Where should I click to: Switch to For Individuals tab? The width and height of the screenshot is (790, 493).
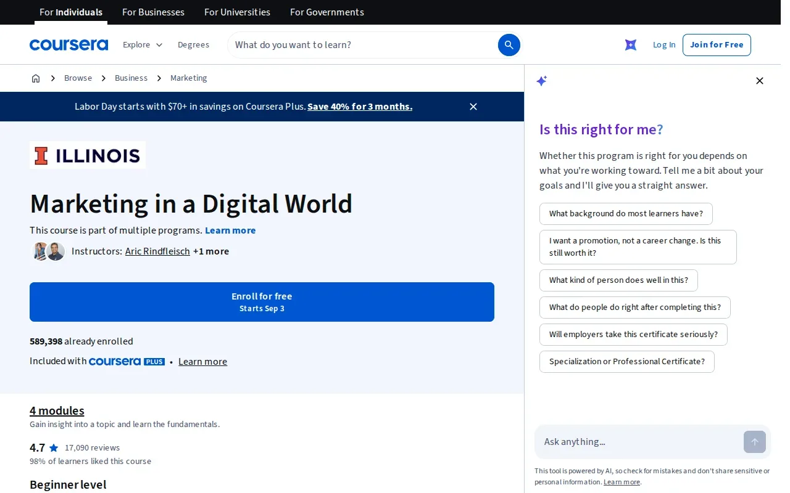click(x=71, y=12)
